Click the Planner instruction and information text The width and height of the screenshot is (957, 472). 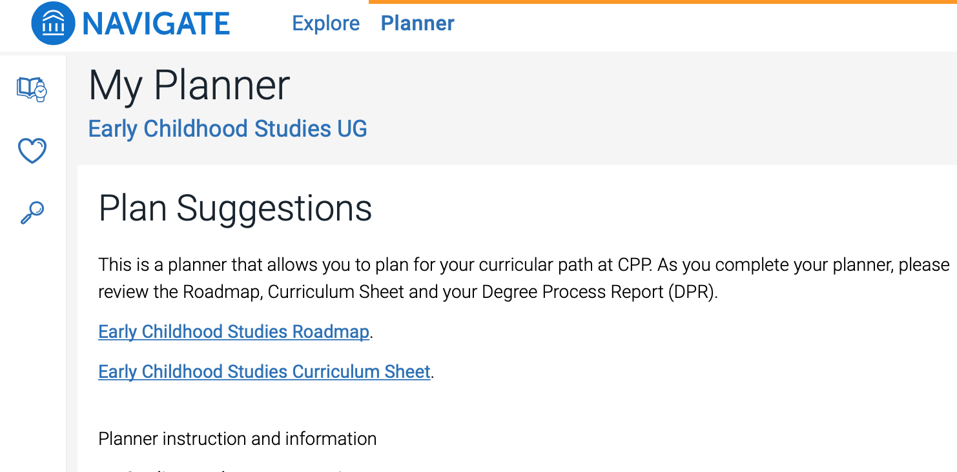(237, 439)
